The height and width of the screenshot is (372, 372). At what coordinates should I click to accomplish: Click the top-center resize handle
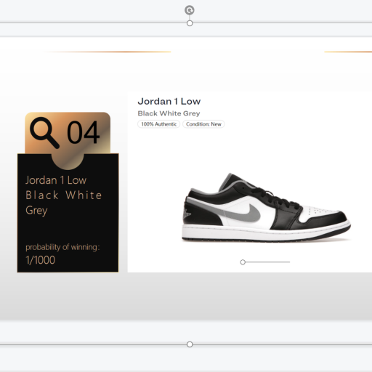190,23
